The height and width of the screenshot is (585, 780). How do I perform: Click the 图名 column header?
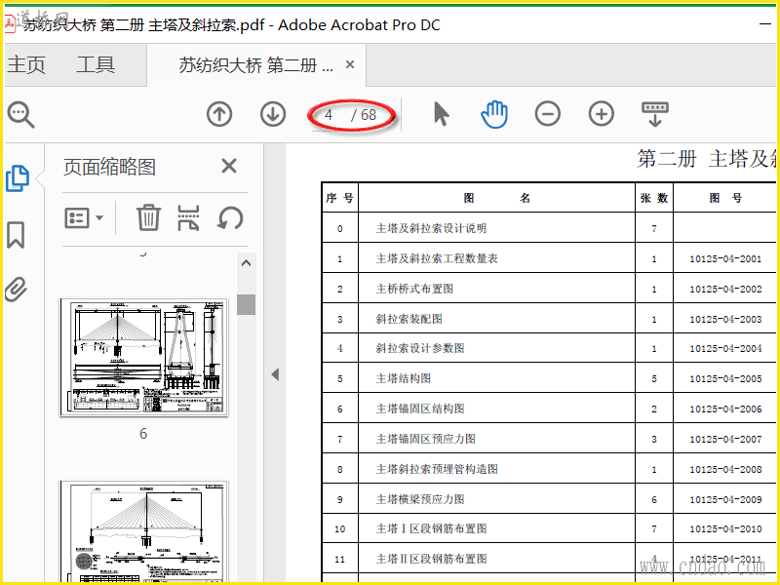tap(496, 198)
